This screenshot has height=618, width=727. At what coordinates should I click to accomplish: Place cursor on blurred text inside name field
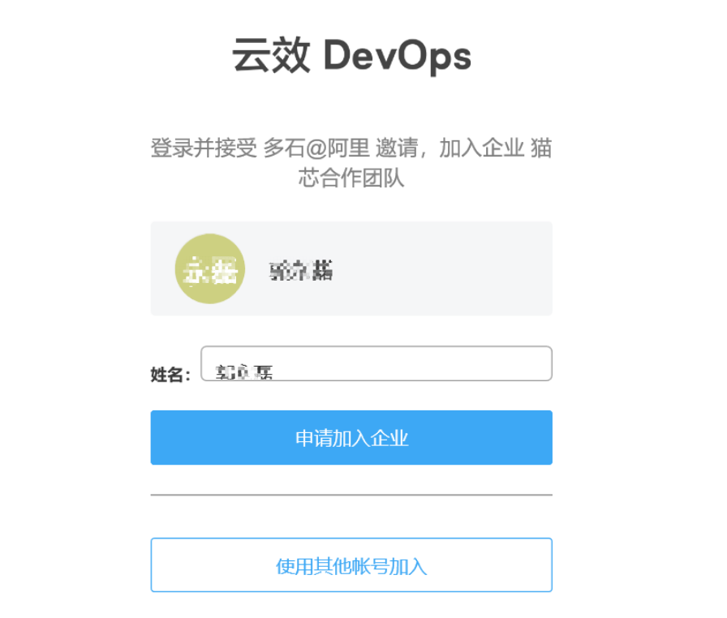tap(244, 372)
